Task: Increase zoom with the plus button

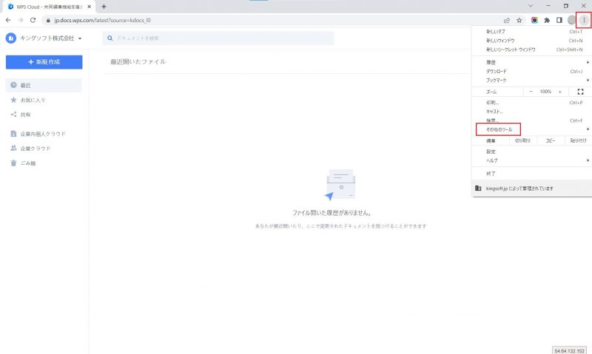Action: [559, 92]
